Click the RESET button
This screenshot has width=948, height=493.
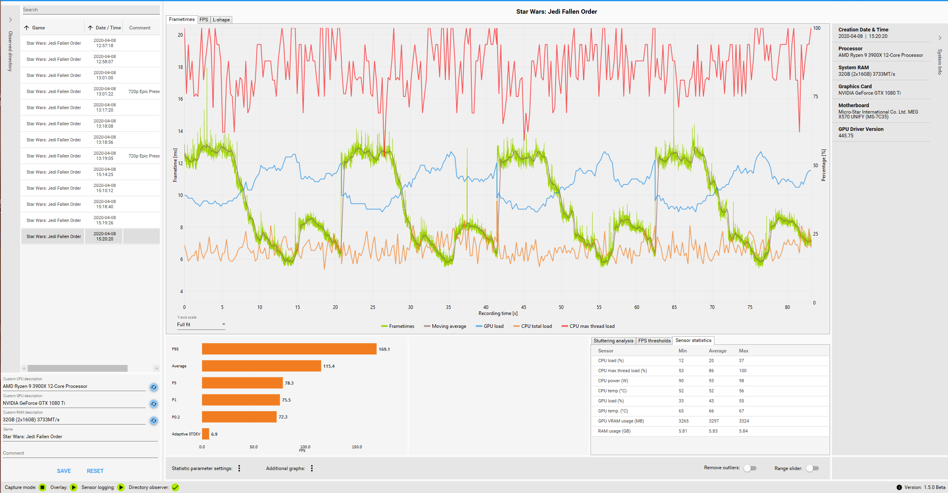pos(95,471)
